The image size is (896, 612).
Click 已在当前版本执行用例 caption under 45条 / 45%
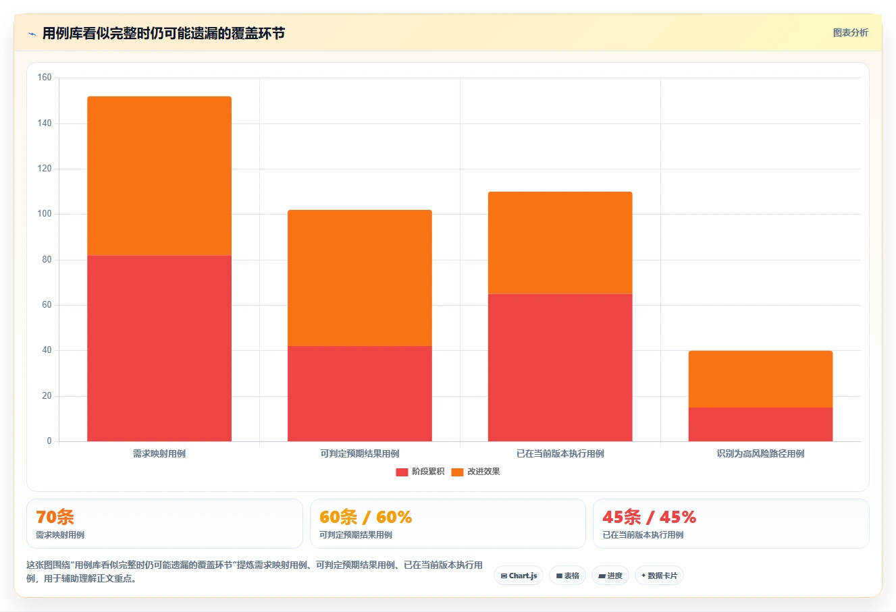coord(643,535)
